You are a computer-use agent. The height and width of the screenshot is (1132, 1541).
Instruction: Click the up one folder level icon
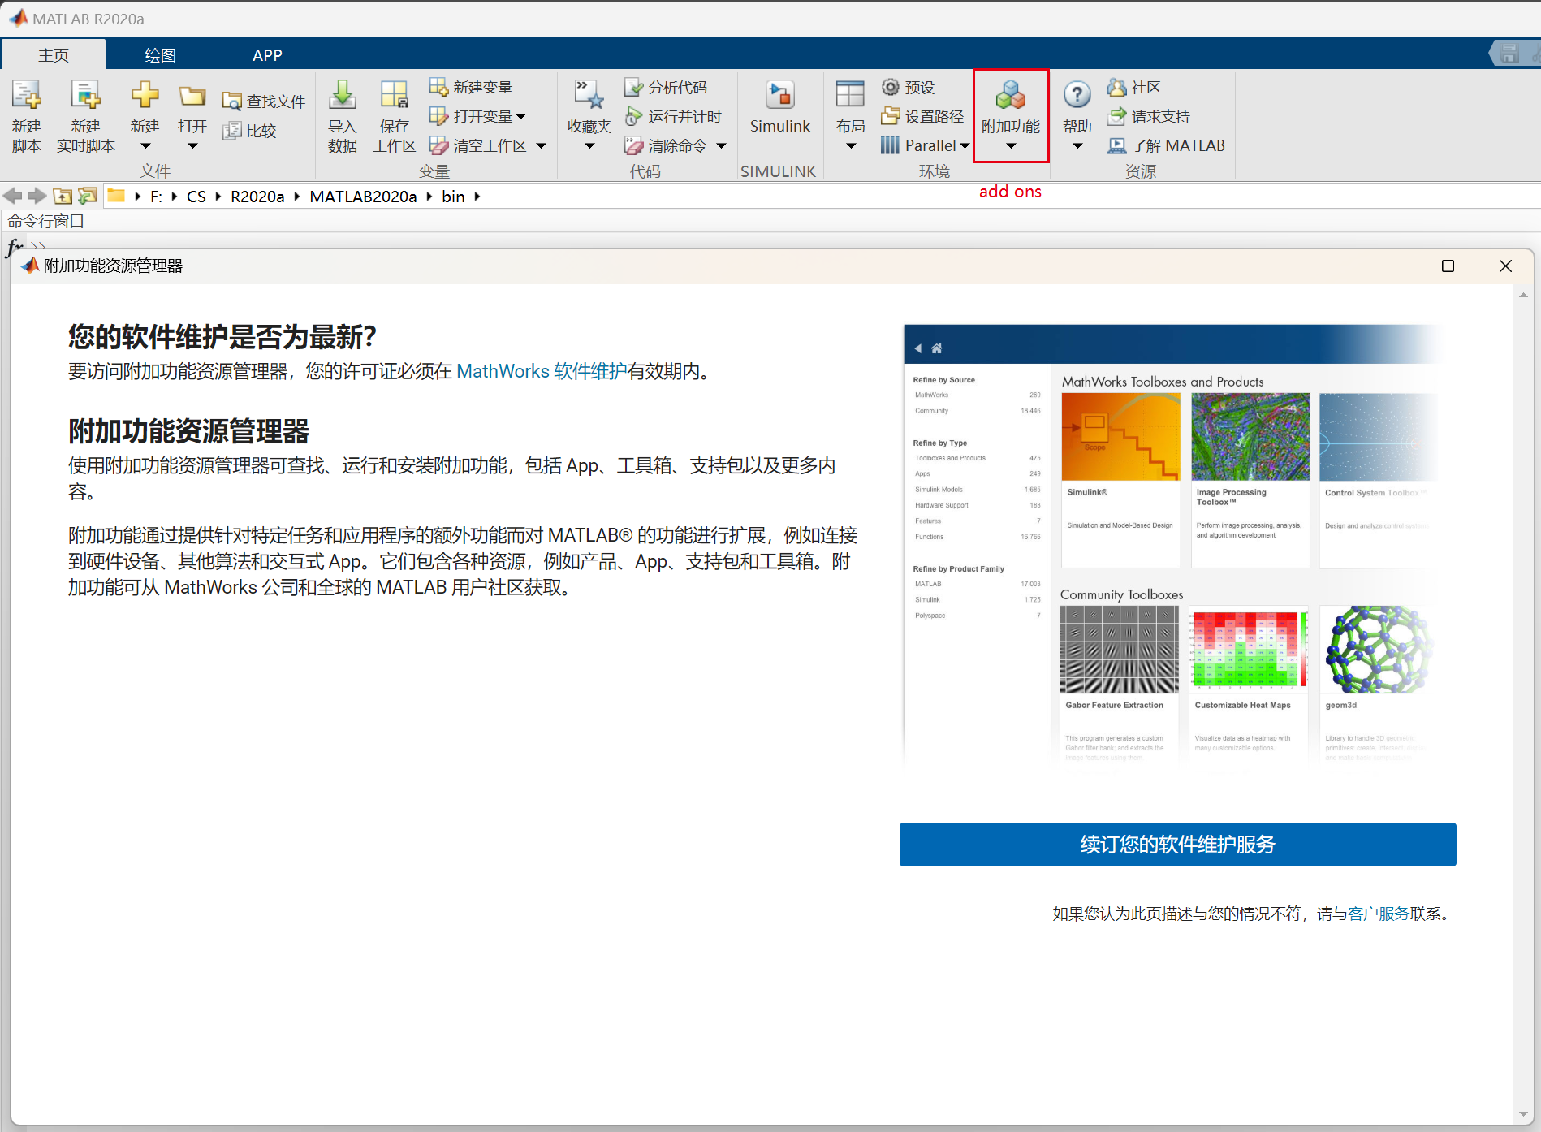[63, 196]
